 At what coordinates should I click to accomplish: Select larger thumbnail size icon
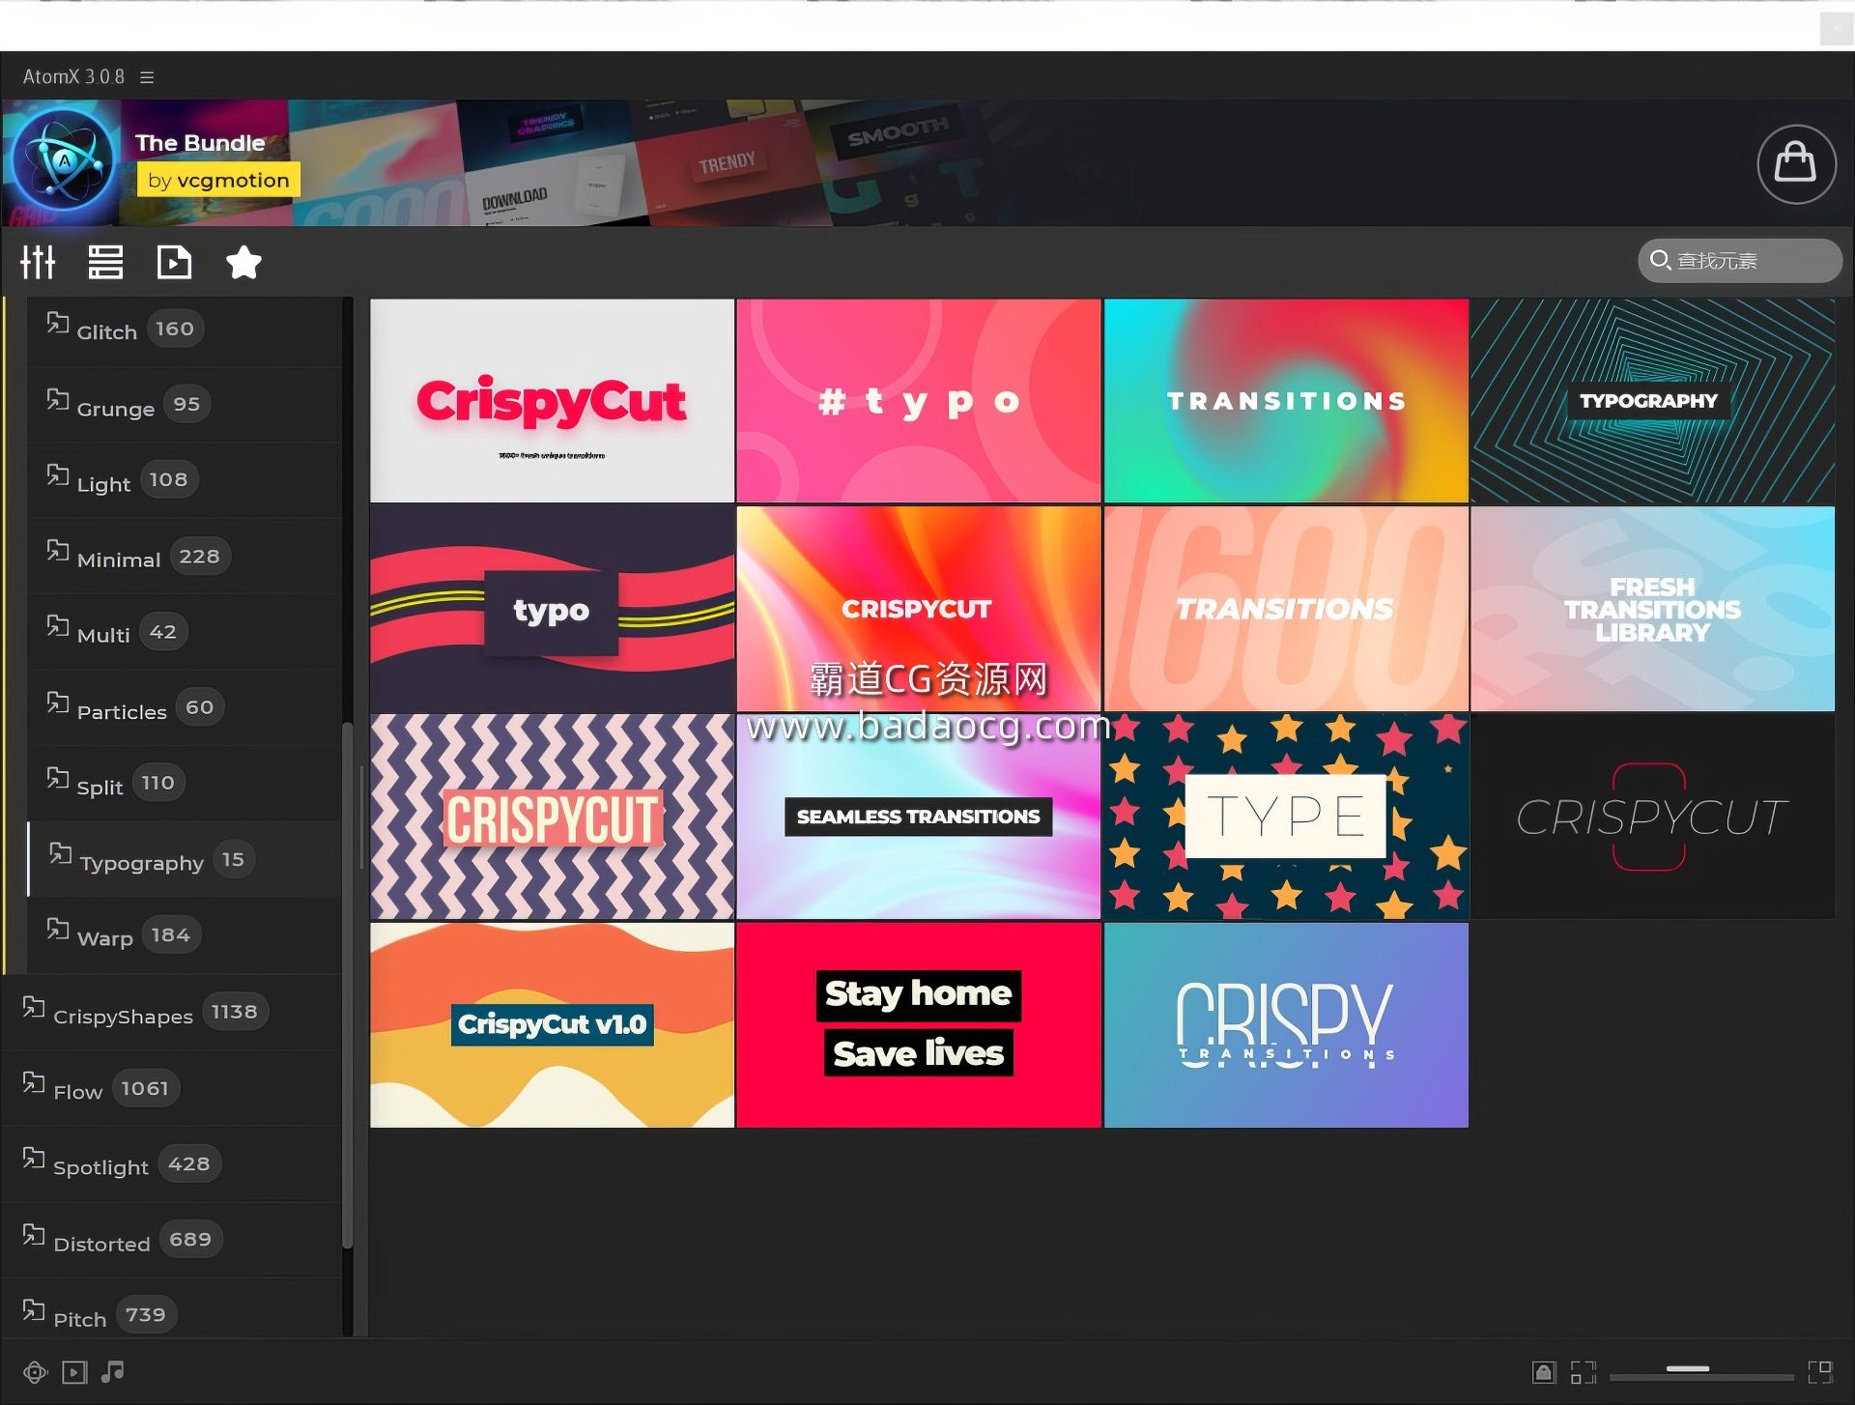[x=1820, y=1372]
